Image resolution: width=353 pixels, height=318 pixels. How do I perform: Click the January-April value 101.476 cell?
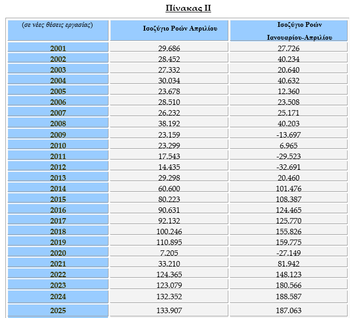point(288,189)
